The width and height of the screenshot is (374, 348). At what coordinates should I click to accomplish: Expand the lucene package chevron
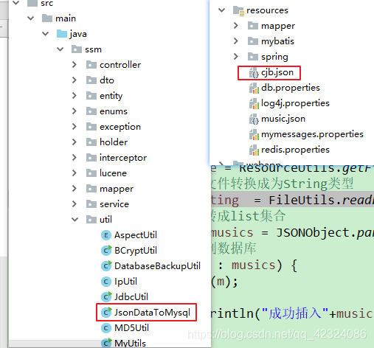[x=75, y=173]
